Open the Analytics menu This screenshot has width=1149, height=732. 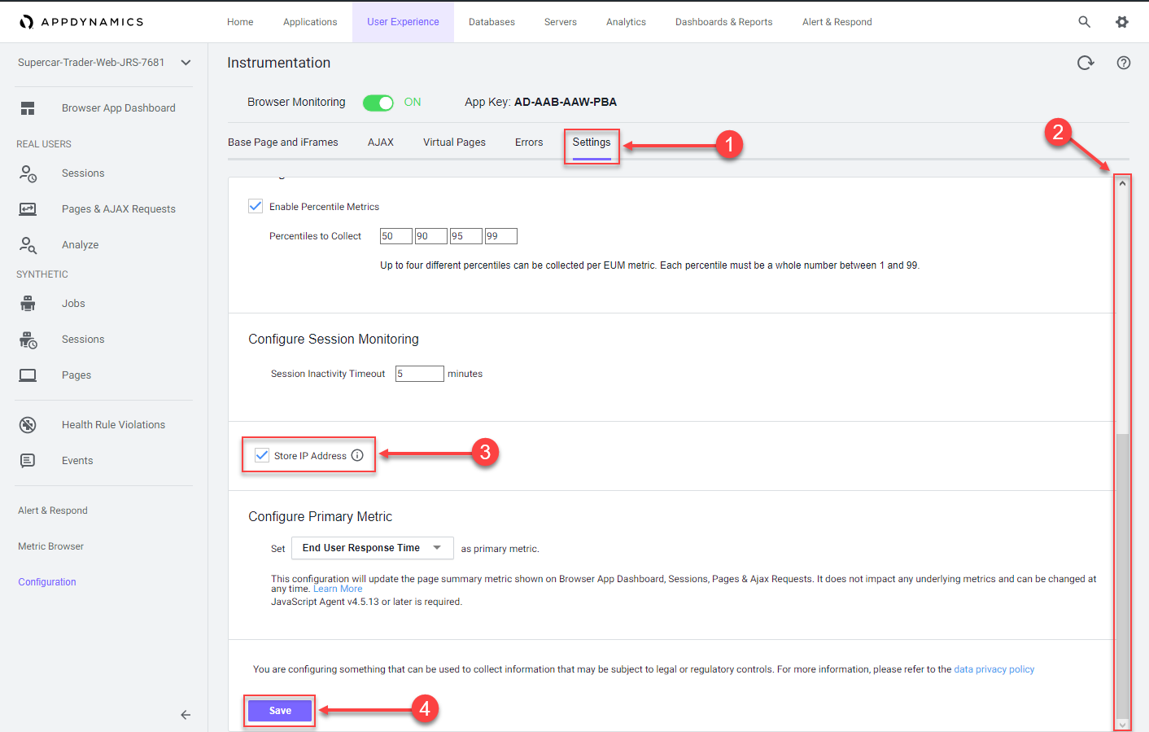(626, 22)
